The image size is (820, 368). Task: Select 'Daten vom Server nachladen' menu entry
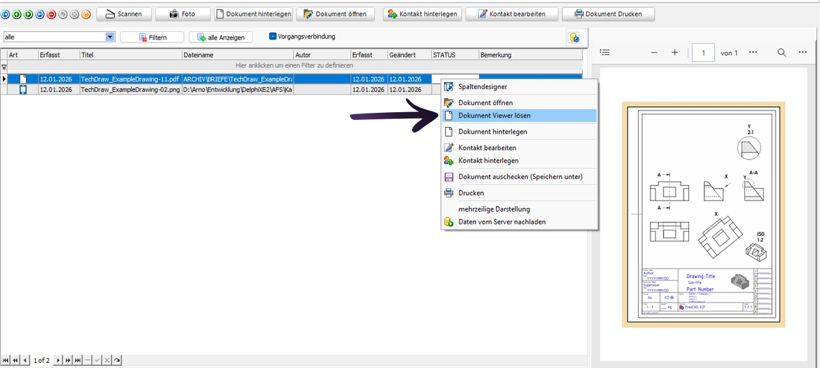502,222
